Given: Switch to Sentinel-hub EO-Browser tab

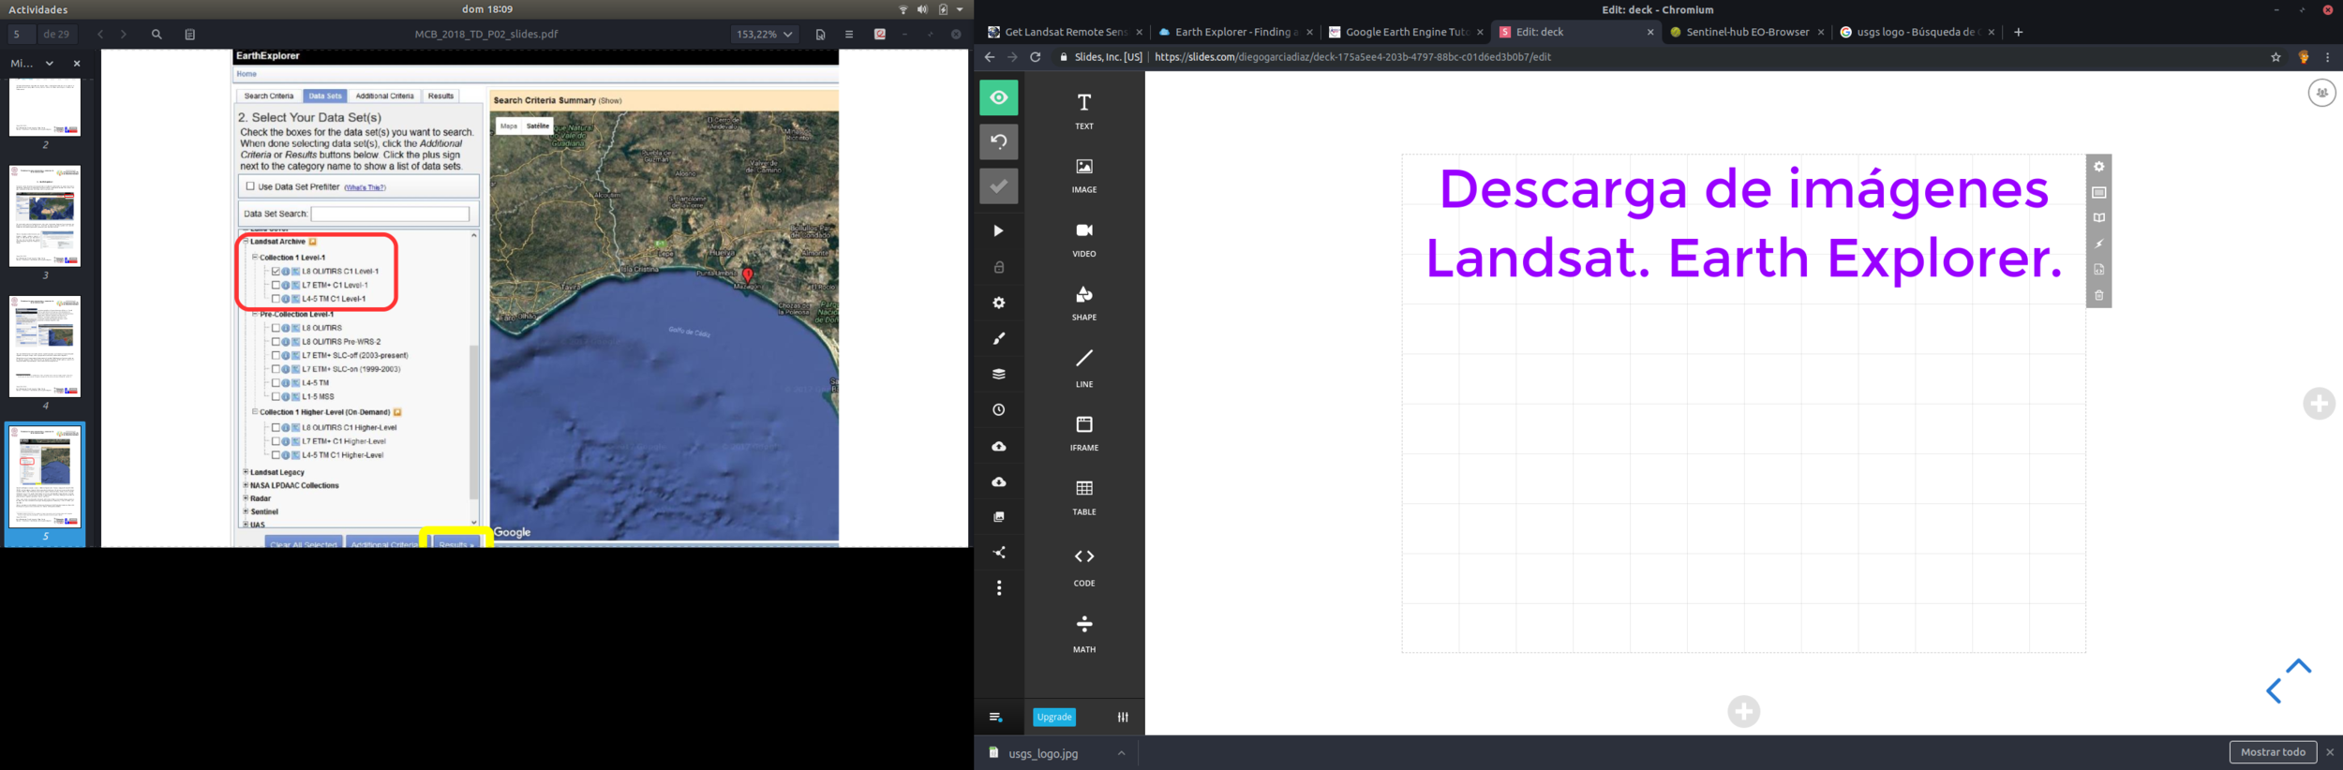Looking at the screenshot, I should 1746,32.
